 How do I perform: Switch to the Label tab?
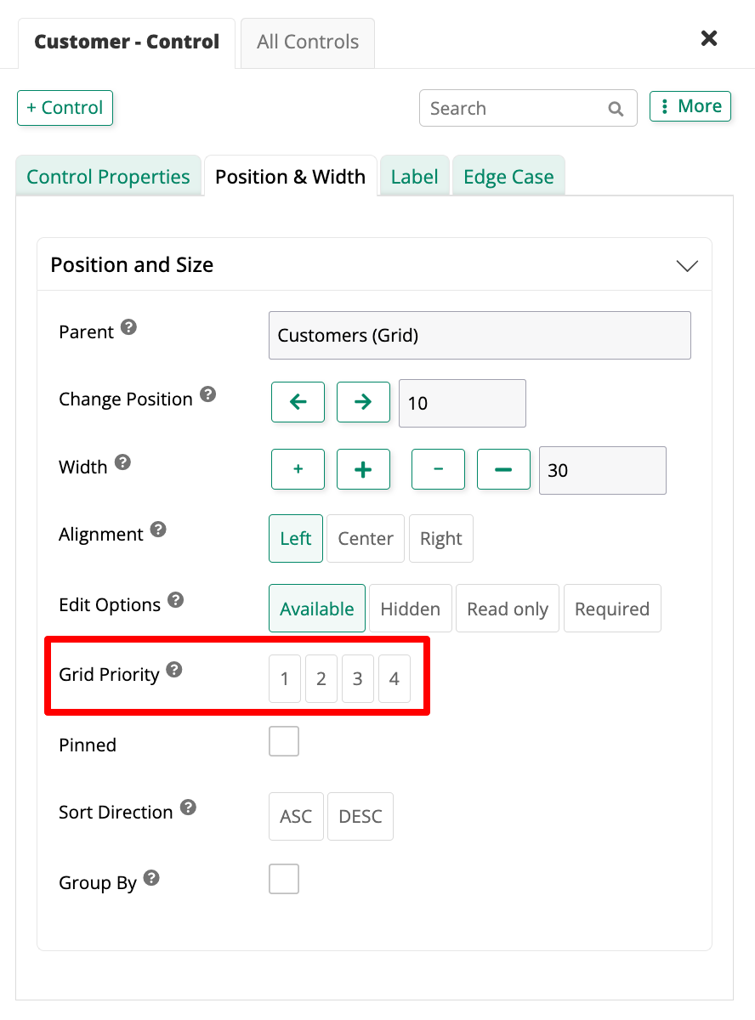(415, 176)
